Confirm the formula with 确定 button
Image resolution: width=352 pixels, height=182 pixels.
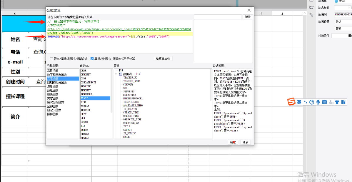[x=233, y=142]
